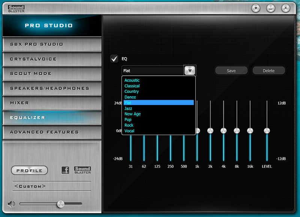This screenshot has width=300, height=217.
Task: Click the title bar dropdown arrow button
Action: [256, 8]
